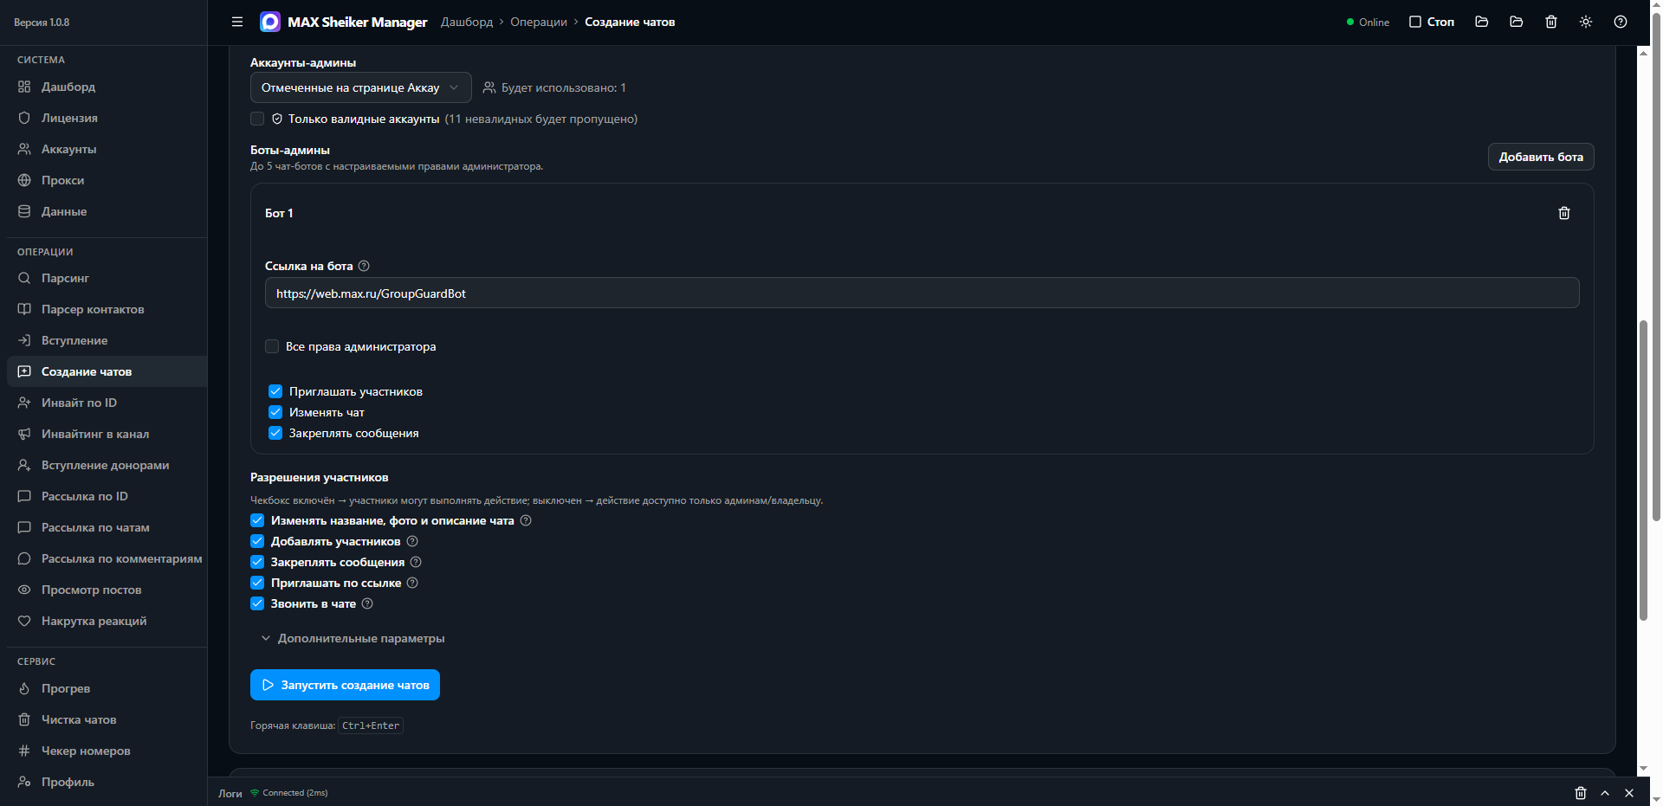Open Прокси via its globe icon
The width and height of the screenshot is (1663, 806).
24,180
